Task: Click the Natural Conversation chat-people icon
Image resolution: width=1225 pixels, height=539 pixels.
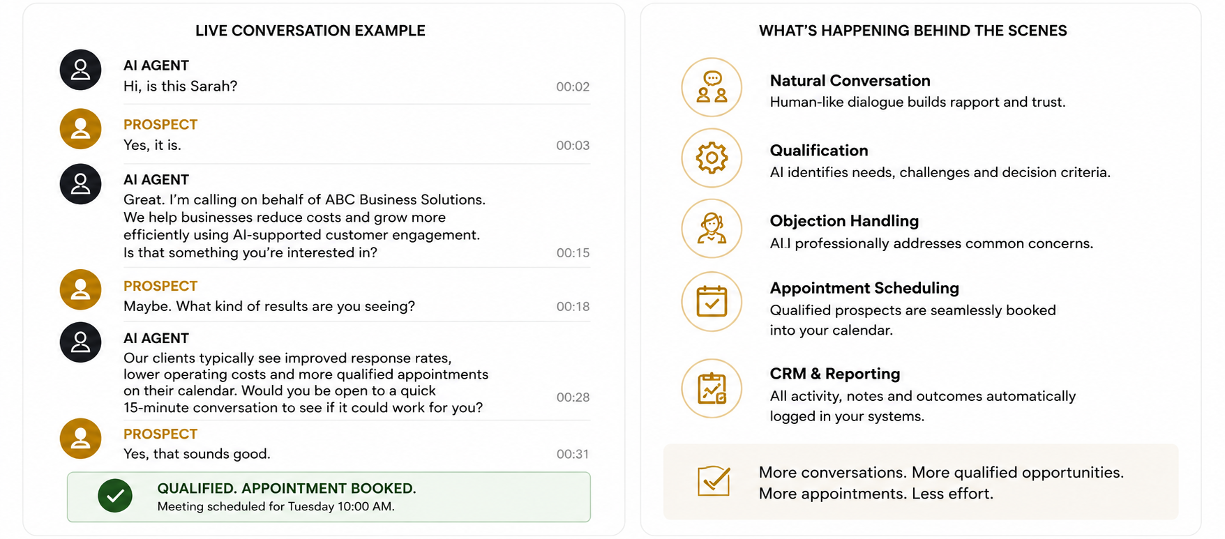Action: pyautogui.click(x=712, y=87)
